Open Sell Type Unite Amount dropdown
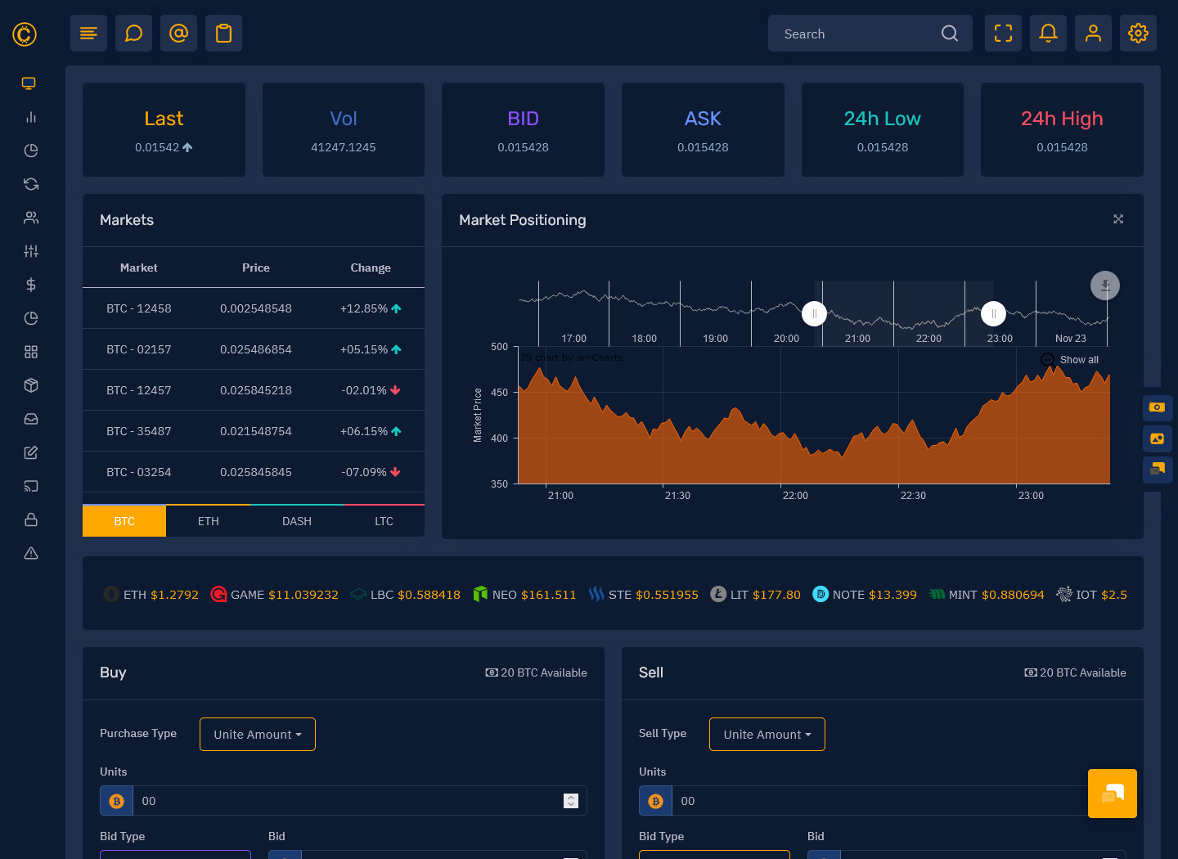 point(767,735)
